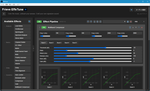Collapse the Dynamics category

pyautogui.click(x=4, y=75)
